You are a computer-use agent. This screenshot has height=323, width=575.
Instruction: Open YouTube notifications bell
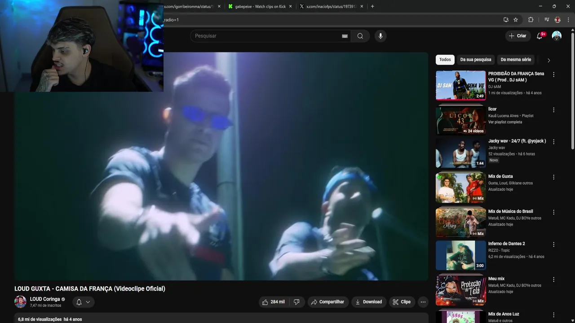[540, 36]
